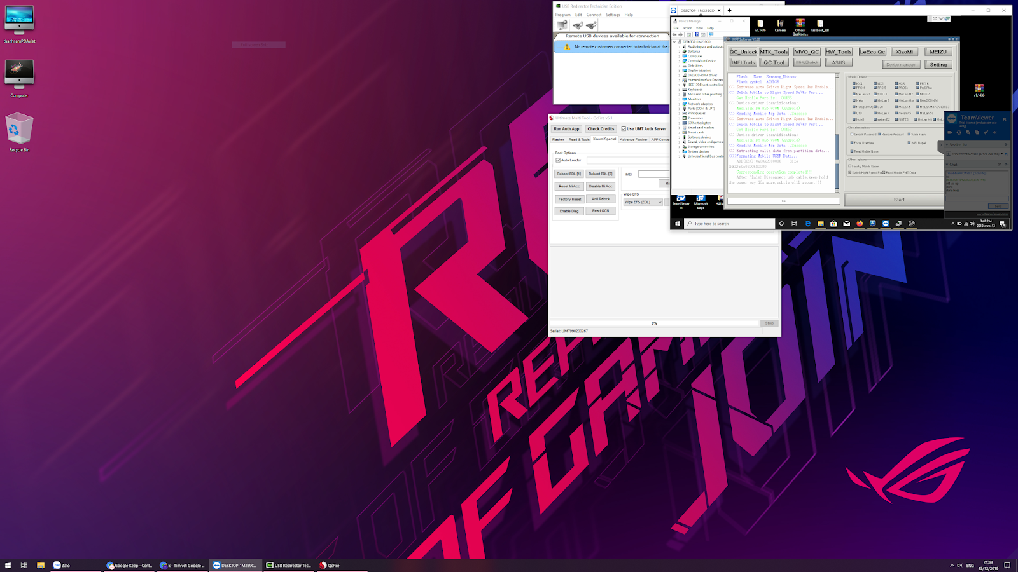Open the Microsoft Edge shortcut on remote desktop
1018x572 pixels.
[701, 202]
